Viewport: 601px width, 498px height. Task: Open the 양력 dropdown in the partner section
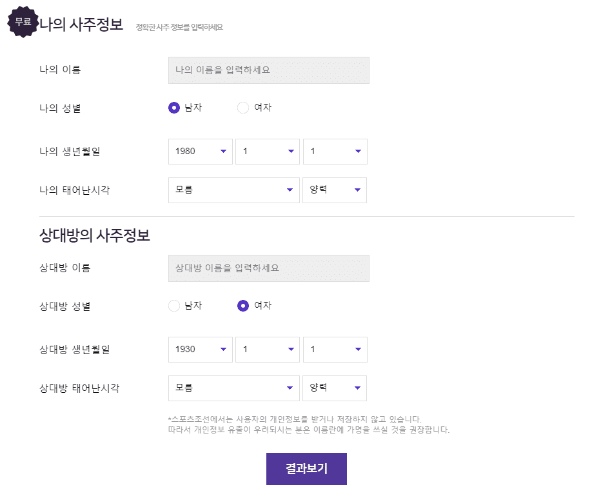[x=335, y=388]
